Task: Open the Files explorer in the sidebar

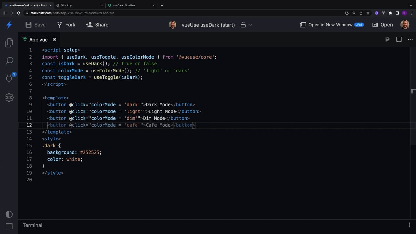Action: (x=9, y=43)
